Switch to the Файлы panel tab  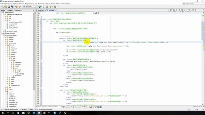pyautogui.click(x=3, y=10)
